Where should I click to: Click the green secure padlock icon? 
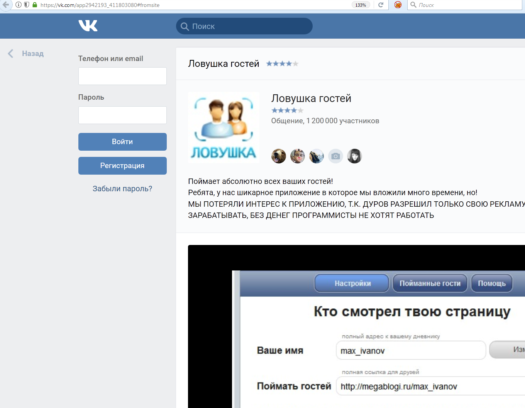(x=35, y=5)
